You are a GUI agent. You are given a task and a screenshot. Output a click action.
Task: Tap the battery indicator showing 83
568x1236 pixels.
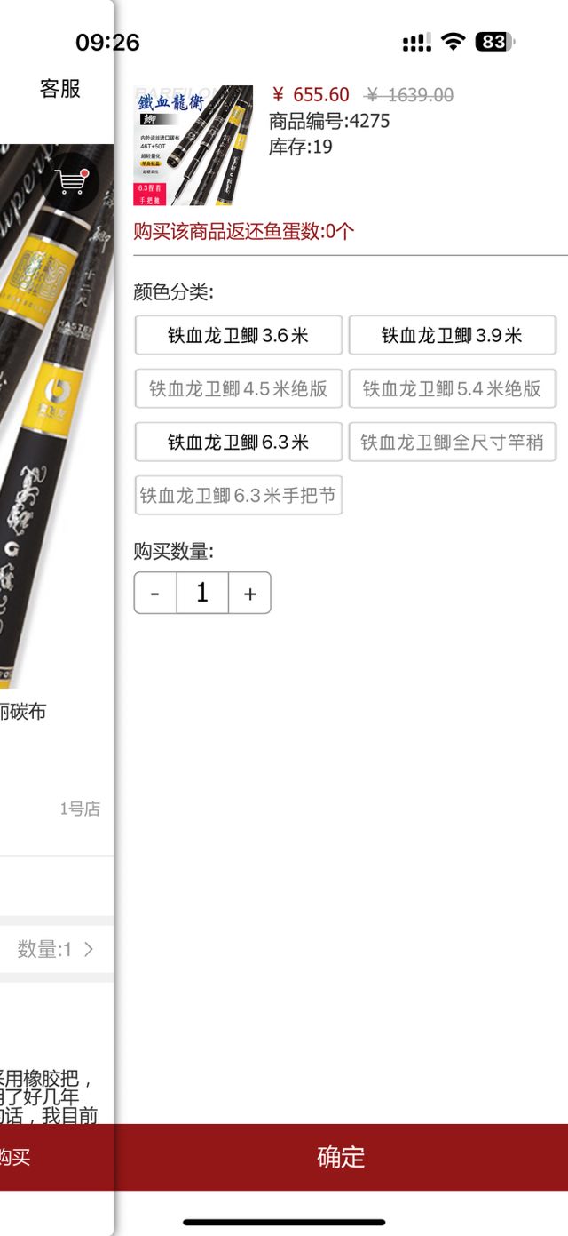(494, 42)
